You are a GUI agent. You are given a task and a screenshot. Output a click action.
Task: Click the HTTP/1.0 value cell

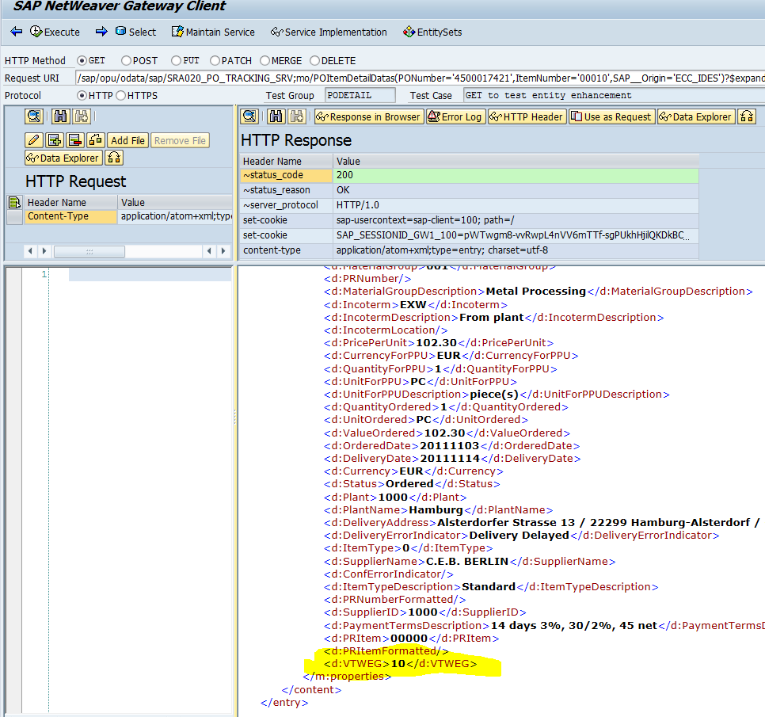pyautogui.click(x=516, y=205)
